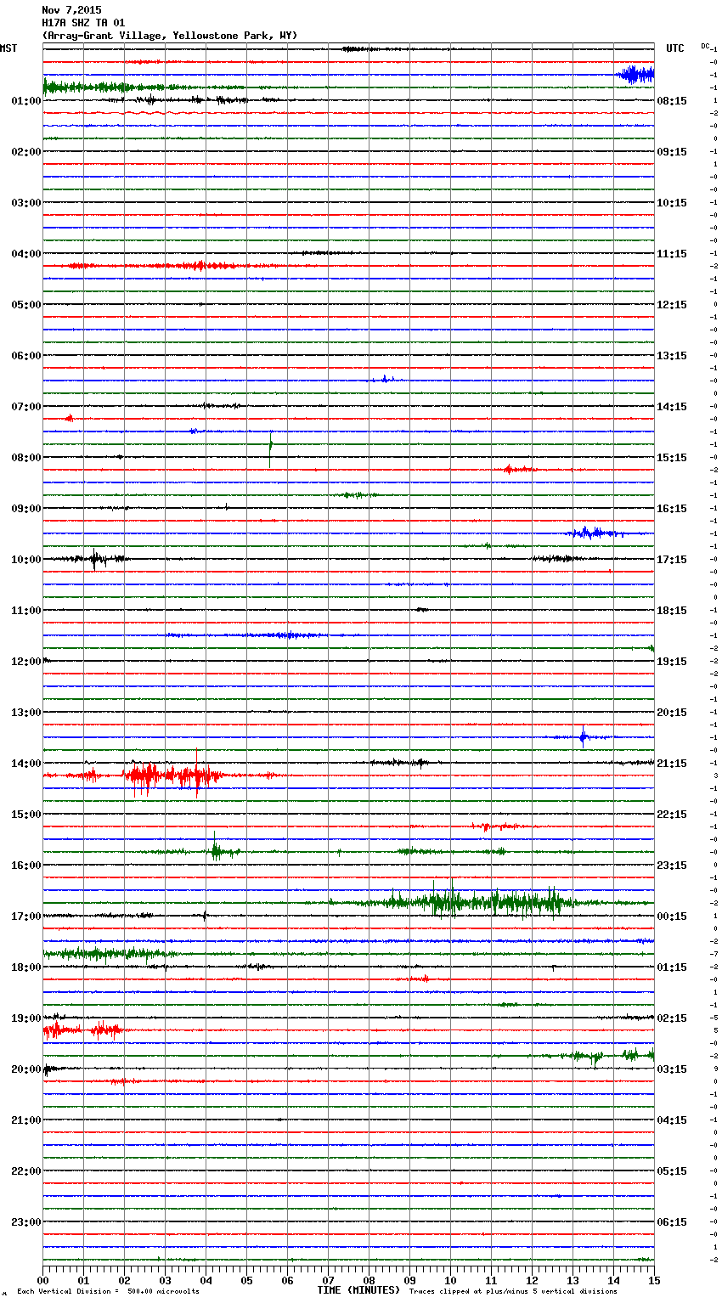The width and height of the screenshot is (722, 1303).
Task: Select the '23:00' MST hour label
Action: point(26,1222)
